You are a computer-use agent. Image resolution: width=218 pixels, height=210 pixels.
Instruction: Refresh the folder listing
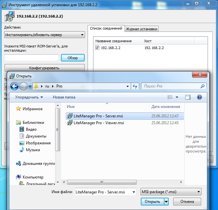click(x=135, y=86)
